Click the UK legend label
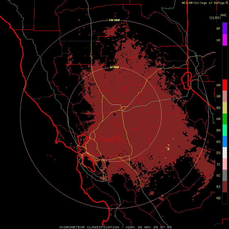 pyautogui.click(x=218, y=40)
